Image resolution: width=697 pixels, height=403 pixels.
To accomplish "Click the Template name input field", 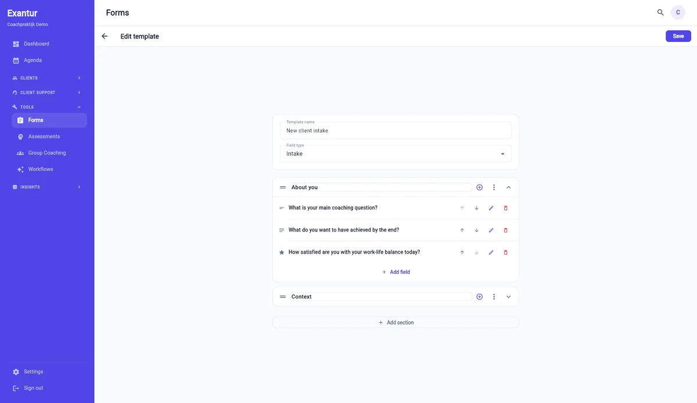I will point(396,130).
